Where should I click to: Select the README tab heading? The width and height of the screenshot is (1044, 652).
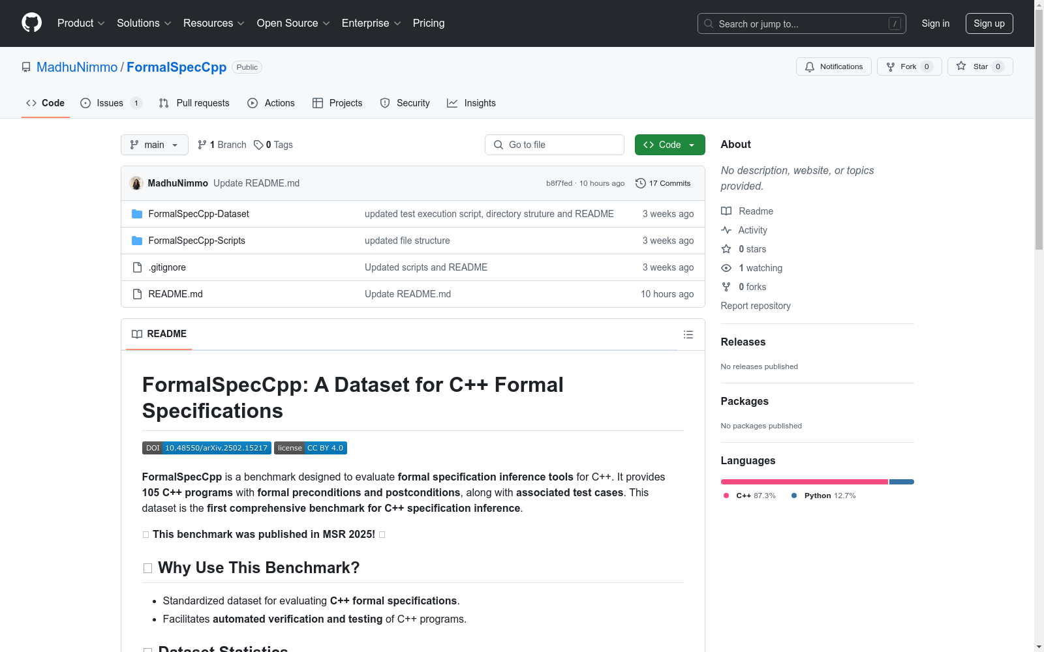pyautogui.click(x=159, y=334)
